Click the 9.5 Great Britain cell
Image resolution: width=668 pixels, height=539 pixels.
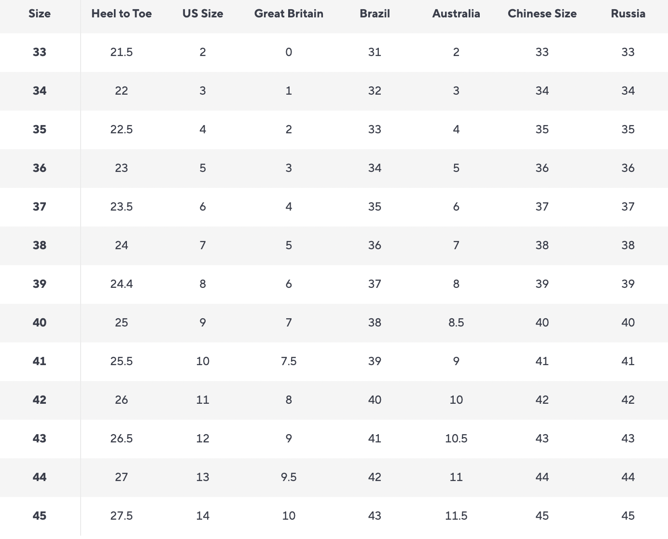[x=289, y=477]
